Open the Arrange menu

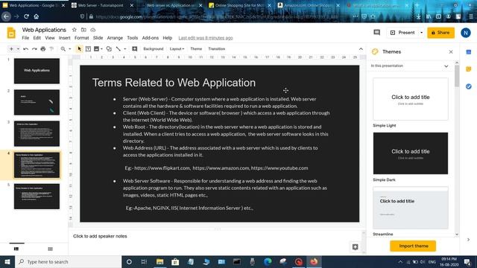coord(115,38)
